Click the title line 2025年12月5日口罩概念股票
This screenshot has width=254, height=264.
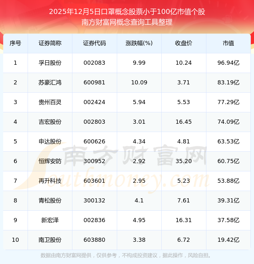pos(127,12)
